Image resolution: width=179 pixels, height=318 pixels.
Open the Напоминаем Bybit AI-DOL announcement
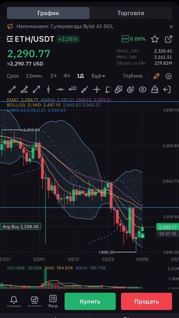[x=65, y=26]
